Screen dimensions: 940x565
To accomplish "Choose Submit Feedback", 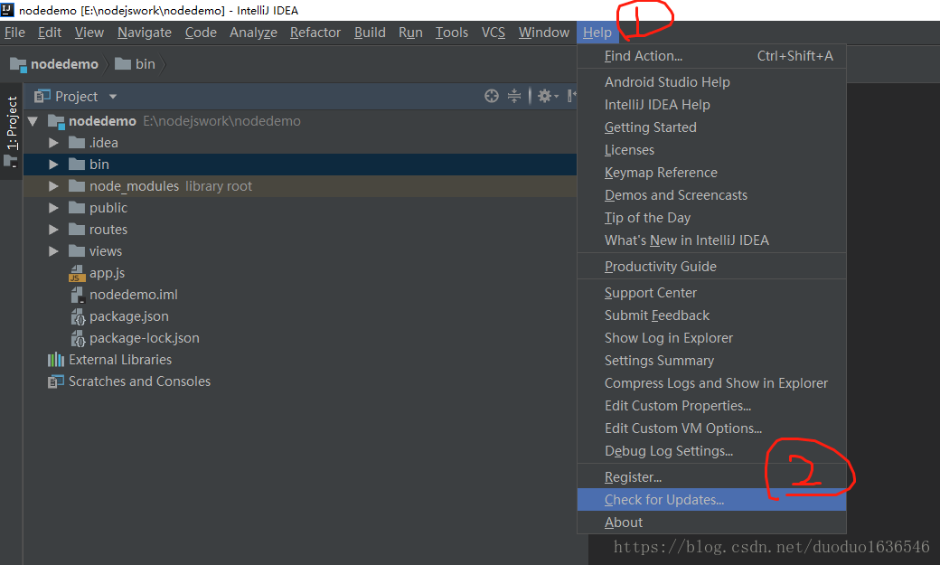I will coord(711,315).
